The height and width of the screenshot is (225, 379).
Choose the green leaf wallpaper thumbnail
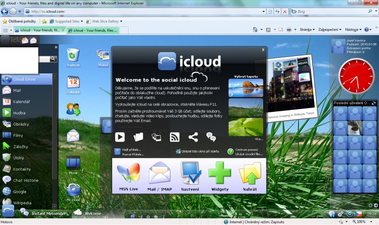246,127
